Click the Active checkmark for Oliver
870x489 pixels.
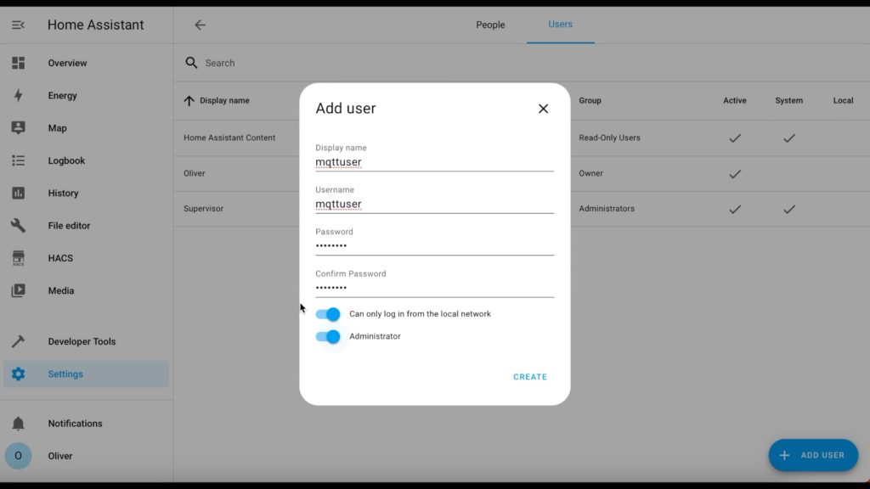(x=735, y=173)
